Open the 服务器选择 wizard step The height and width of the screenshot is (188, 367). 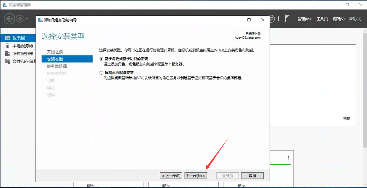(57, 66)
